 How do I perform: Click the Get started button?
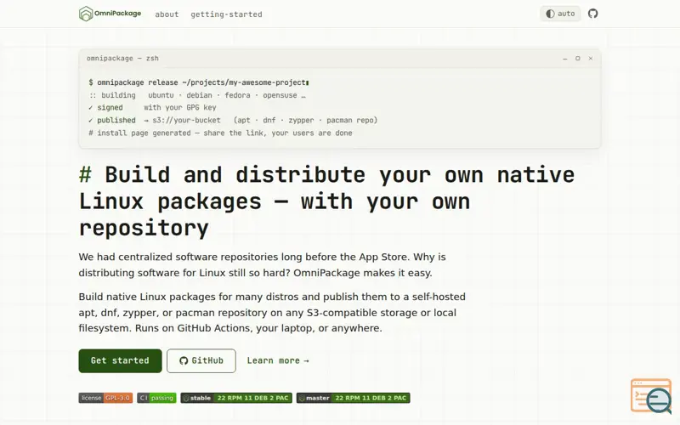pos(120,360)
